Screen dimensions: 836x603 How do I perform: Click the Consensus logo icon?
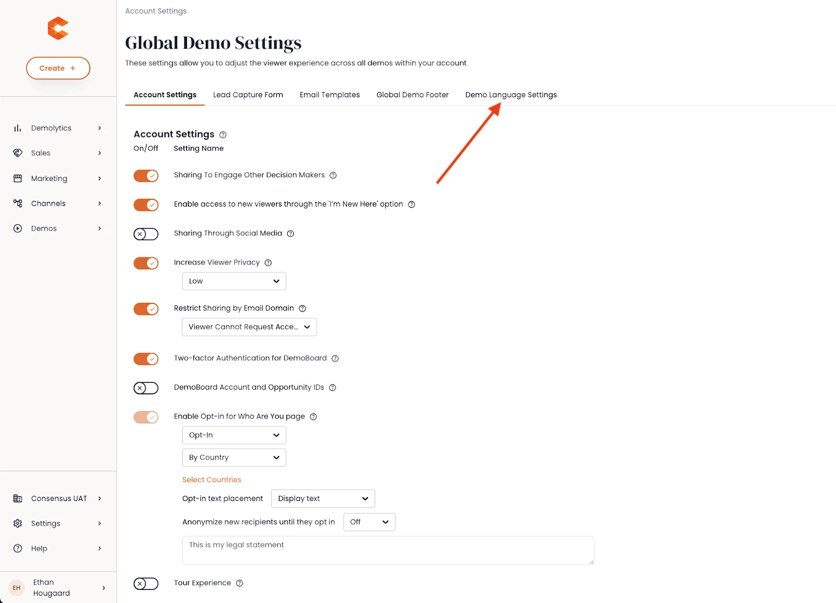pos(58,28)
